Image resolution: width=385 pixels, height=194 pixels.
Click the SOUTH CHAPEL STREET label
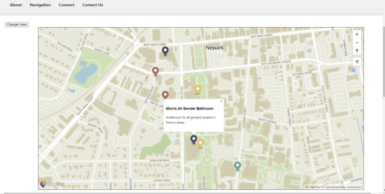pos(324,99)
